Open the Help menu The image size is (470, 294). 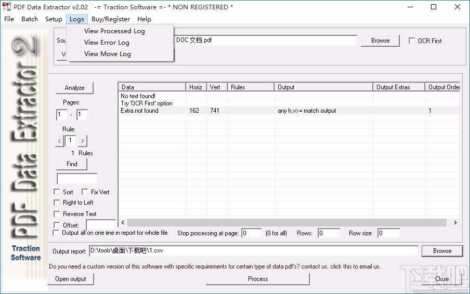[144, 19]
